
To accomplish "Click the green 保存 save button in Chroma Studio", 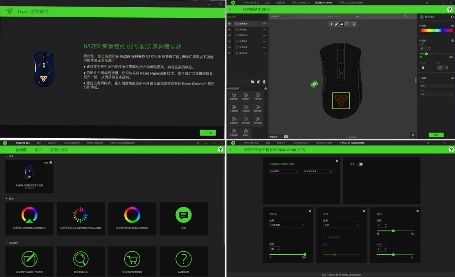I will [436, 135].
